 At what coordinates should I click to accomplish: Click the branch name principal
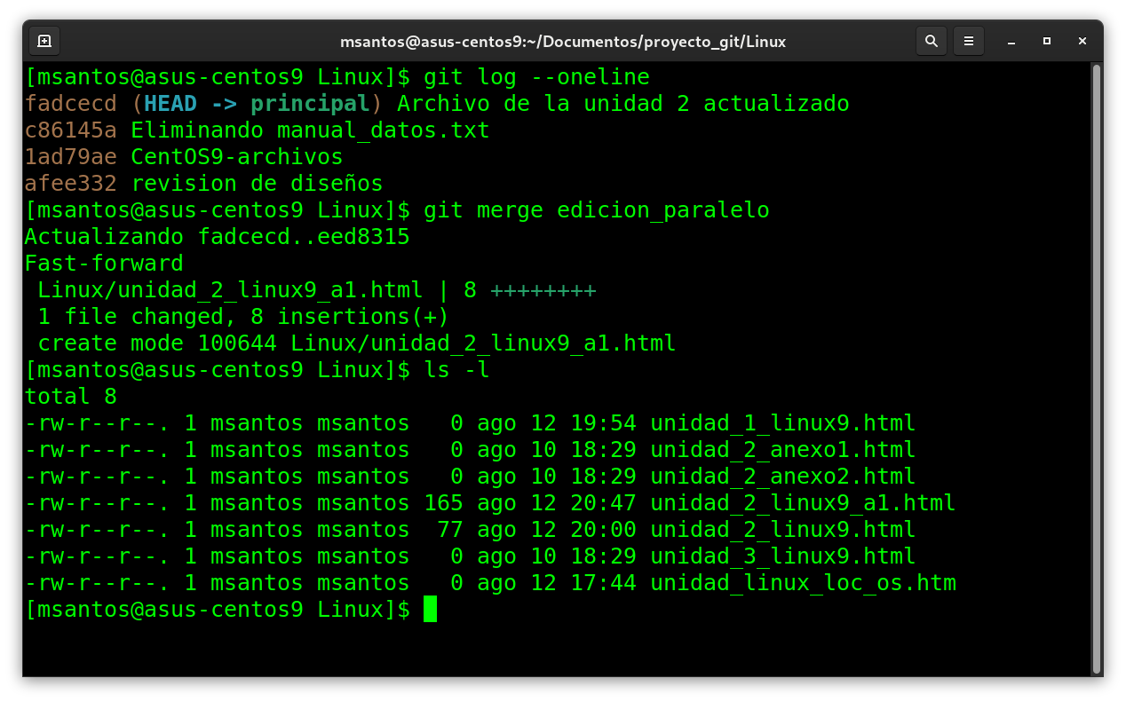[310, 104]
